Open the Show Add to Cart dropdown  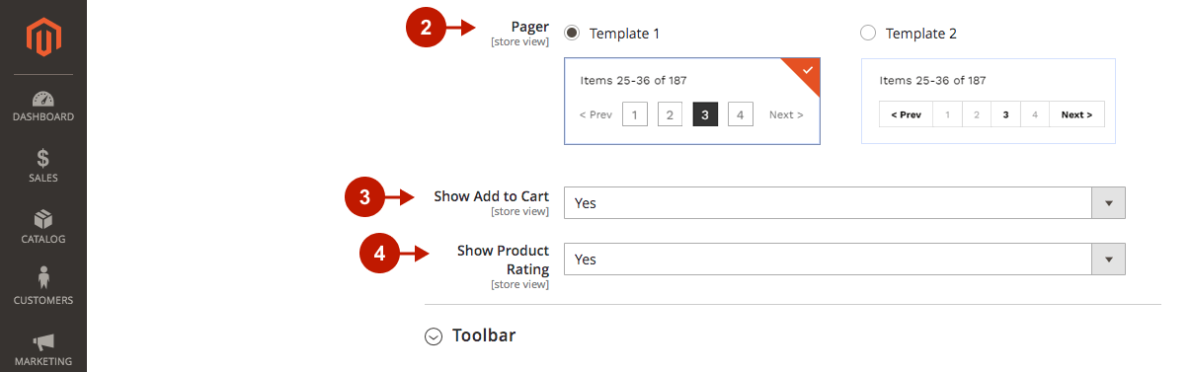pyautogui.click(x=844, y=203)
